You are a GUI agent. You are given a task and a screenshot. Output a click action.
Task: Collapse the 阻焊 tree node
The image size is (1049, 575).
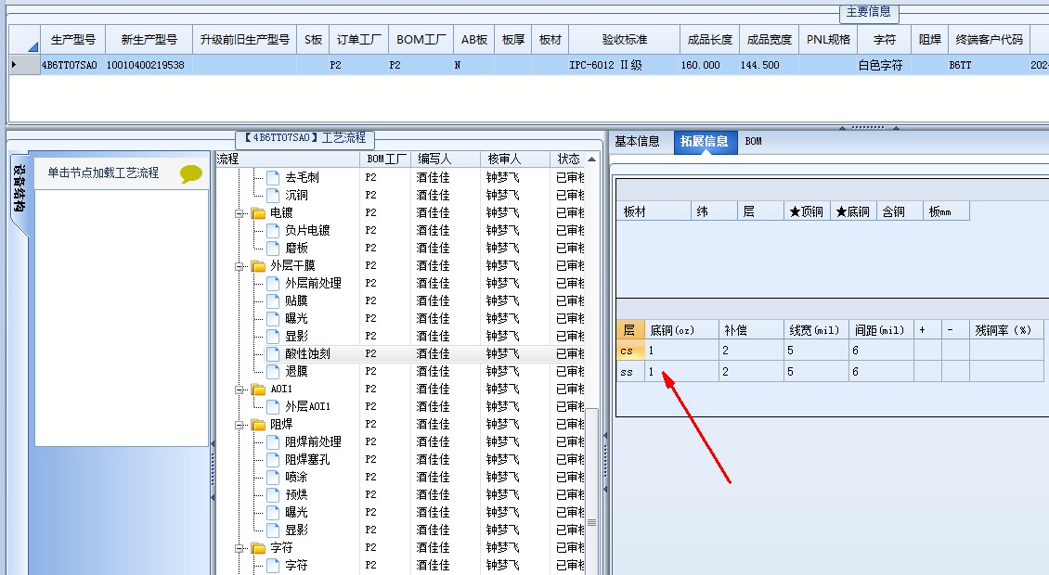240,426
